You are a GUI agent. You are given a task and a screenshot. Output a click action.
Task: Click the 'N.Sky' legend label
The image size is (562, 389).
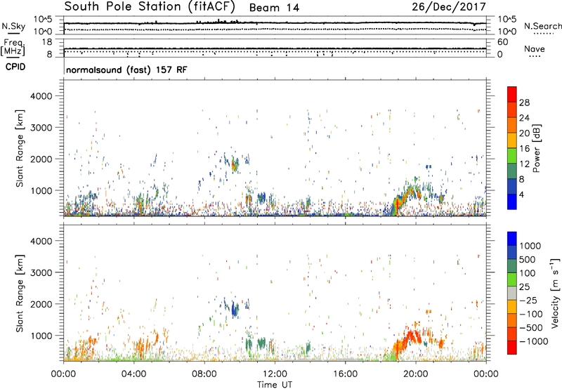(x=13, y=26)
